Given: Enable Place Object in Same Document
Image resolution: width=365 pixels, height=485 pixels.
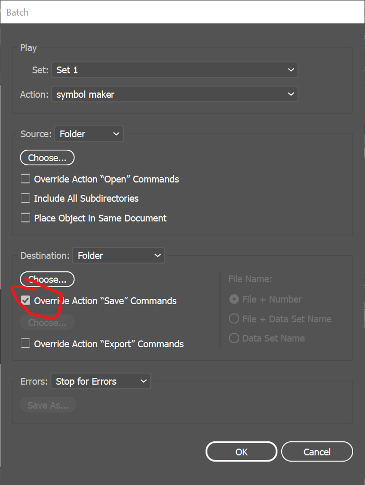Looking at the screenshot, I should [x=25, y=218].
